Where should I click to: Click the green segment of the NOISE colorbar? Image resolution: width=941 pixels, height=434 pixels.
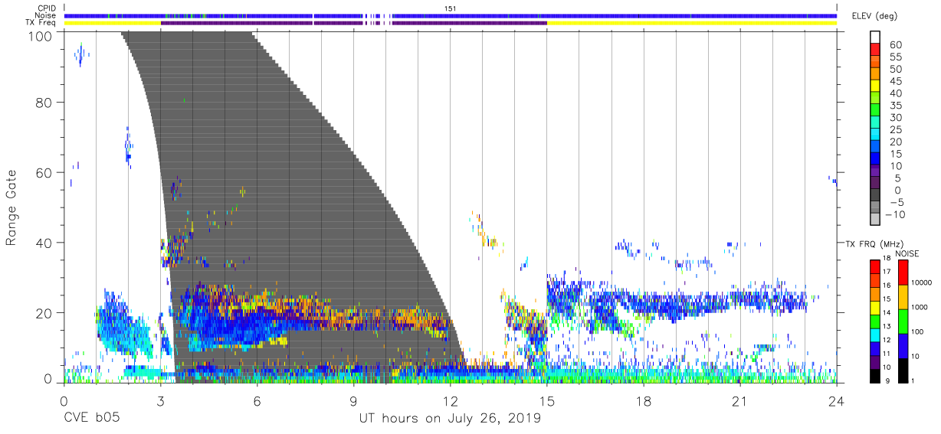(903, 321)
